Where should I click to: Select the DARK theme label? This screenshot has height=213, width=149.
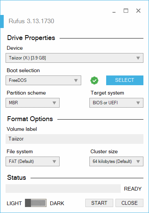(57, 203)
